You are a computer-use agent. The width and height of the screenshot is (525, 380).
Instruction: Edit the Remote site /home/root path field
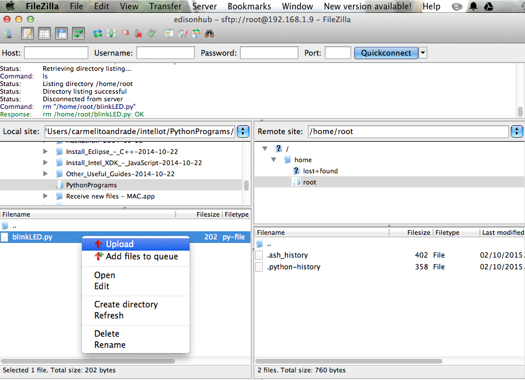[x=409, y=131]
